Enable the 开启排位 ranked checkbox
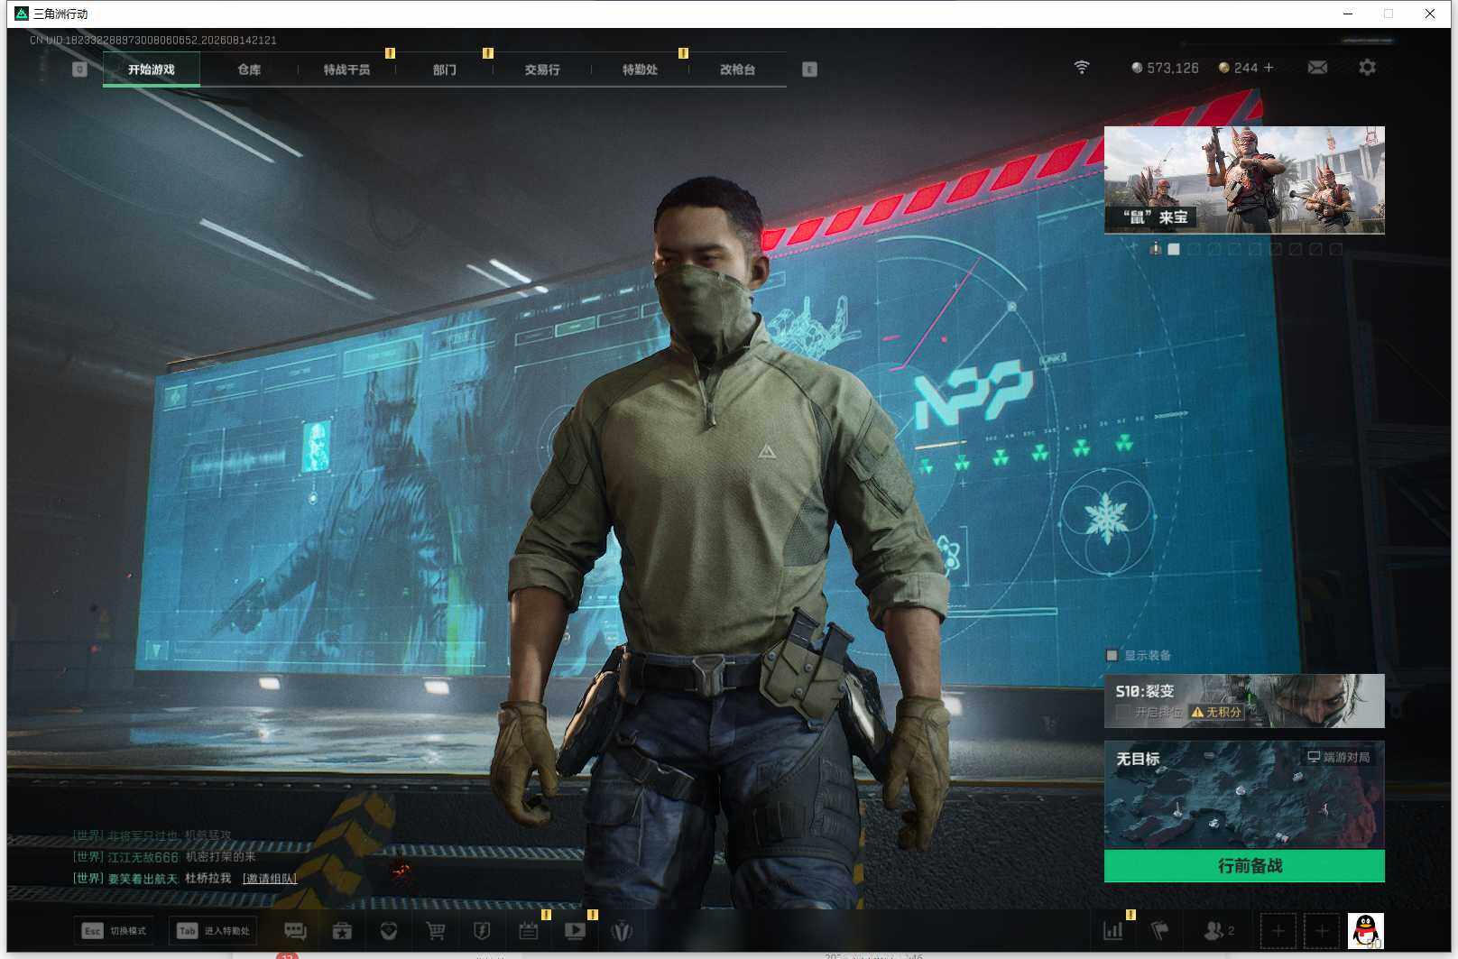This screenshot has height=959, width=1458. [1122, 713]
